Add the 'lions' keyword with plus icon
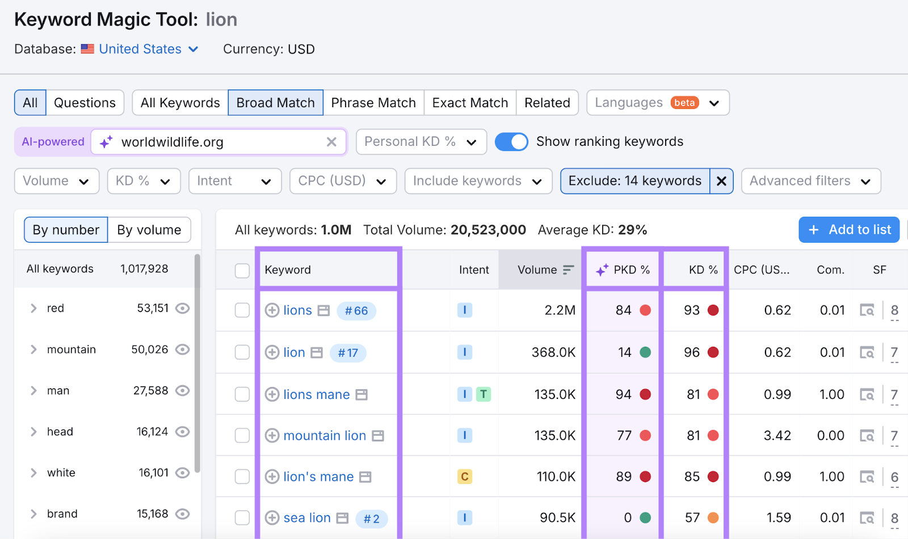This screenshot has height=539, width=908. [x=272, y=310]
